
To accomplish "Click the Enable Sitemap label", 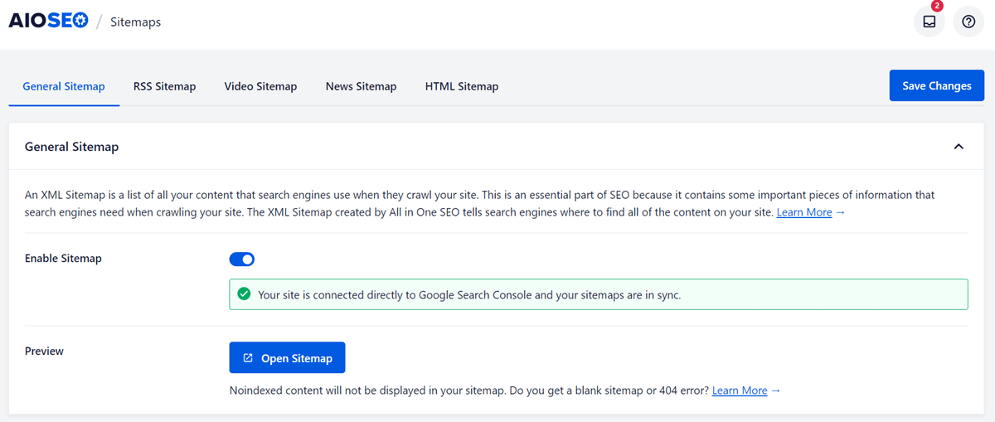I will pyautogui.click(x=63, y=259).
